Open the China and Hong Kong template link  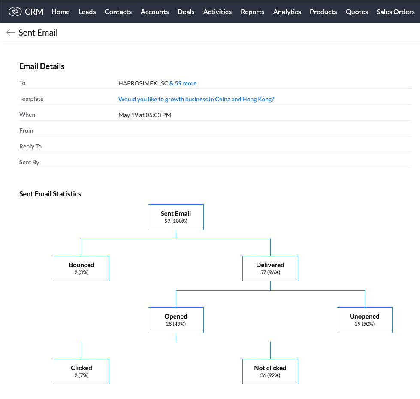pyautogui.click(x=196, y=99)
